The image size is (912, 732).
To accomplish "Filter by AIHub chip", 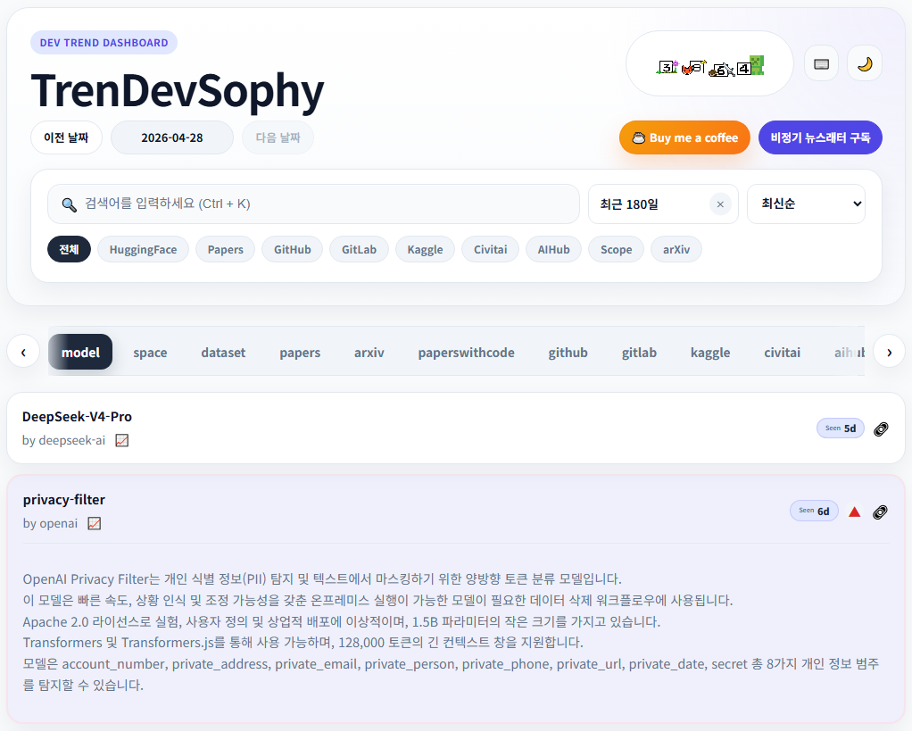I will (x=553, y=249).
